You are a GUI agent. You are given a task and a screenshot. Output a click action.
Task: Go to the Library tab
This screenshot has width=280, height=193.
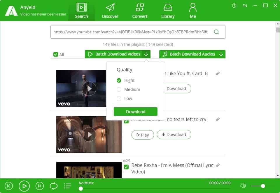(168, 11)
